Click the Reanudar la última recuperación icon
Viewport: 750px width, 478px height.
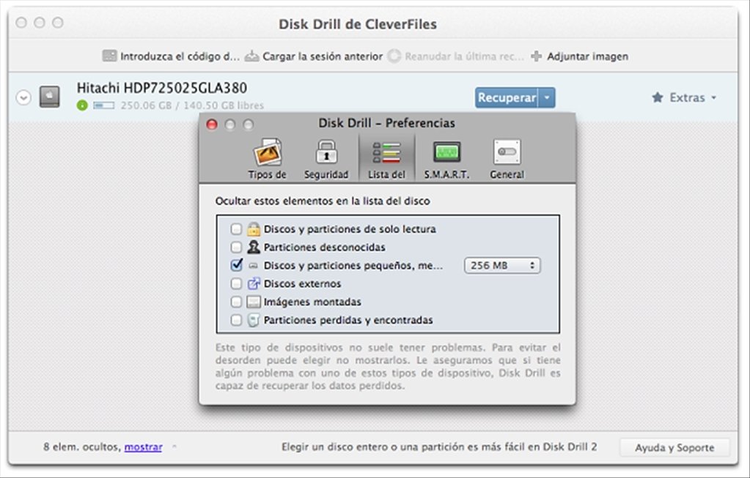(394, 56)
